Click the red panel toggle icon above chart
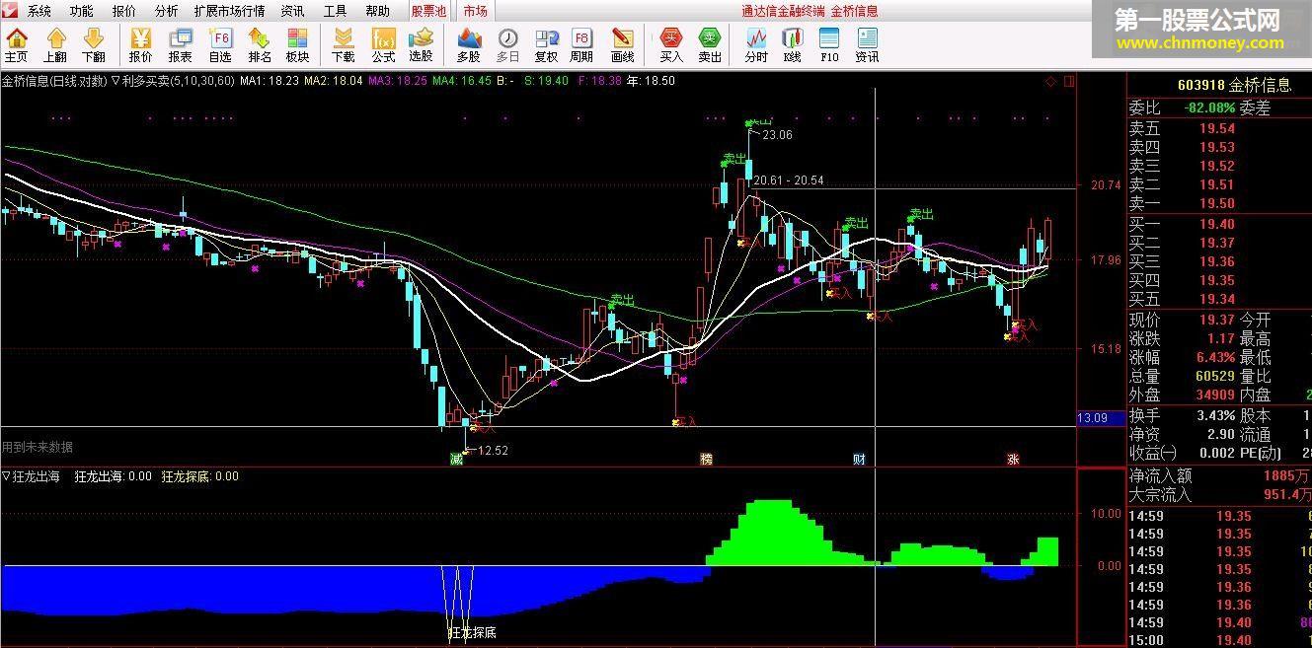 1070,81
